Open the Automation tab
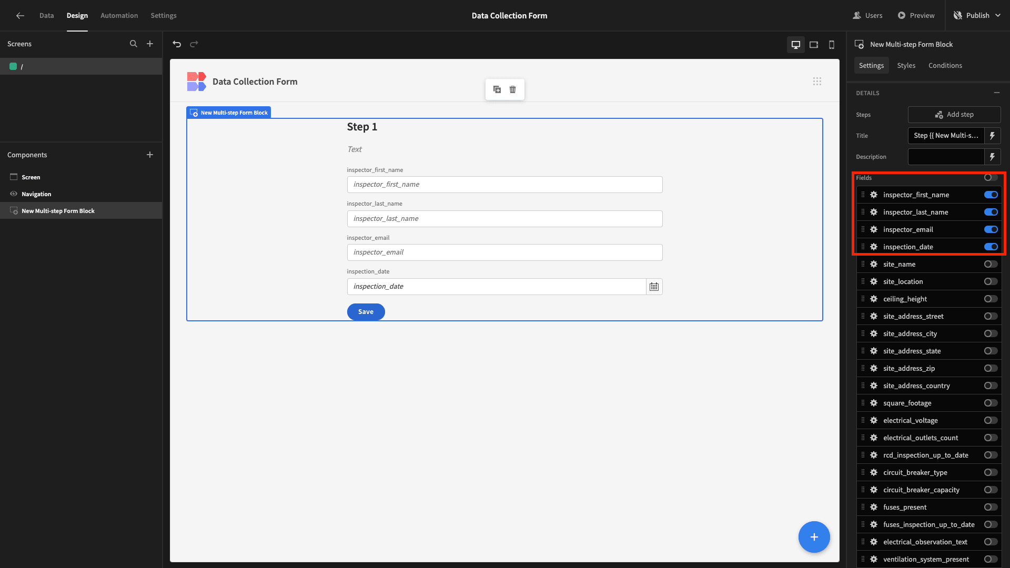Screen dimensions: 1010x568 (119, 16)
